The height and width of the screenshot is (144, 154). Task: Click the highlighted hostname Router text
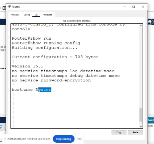click(45, 90)
